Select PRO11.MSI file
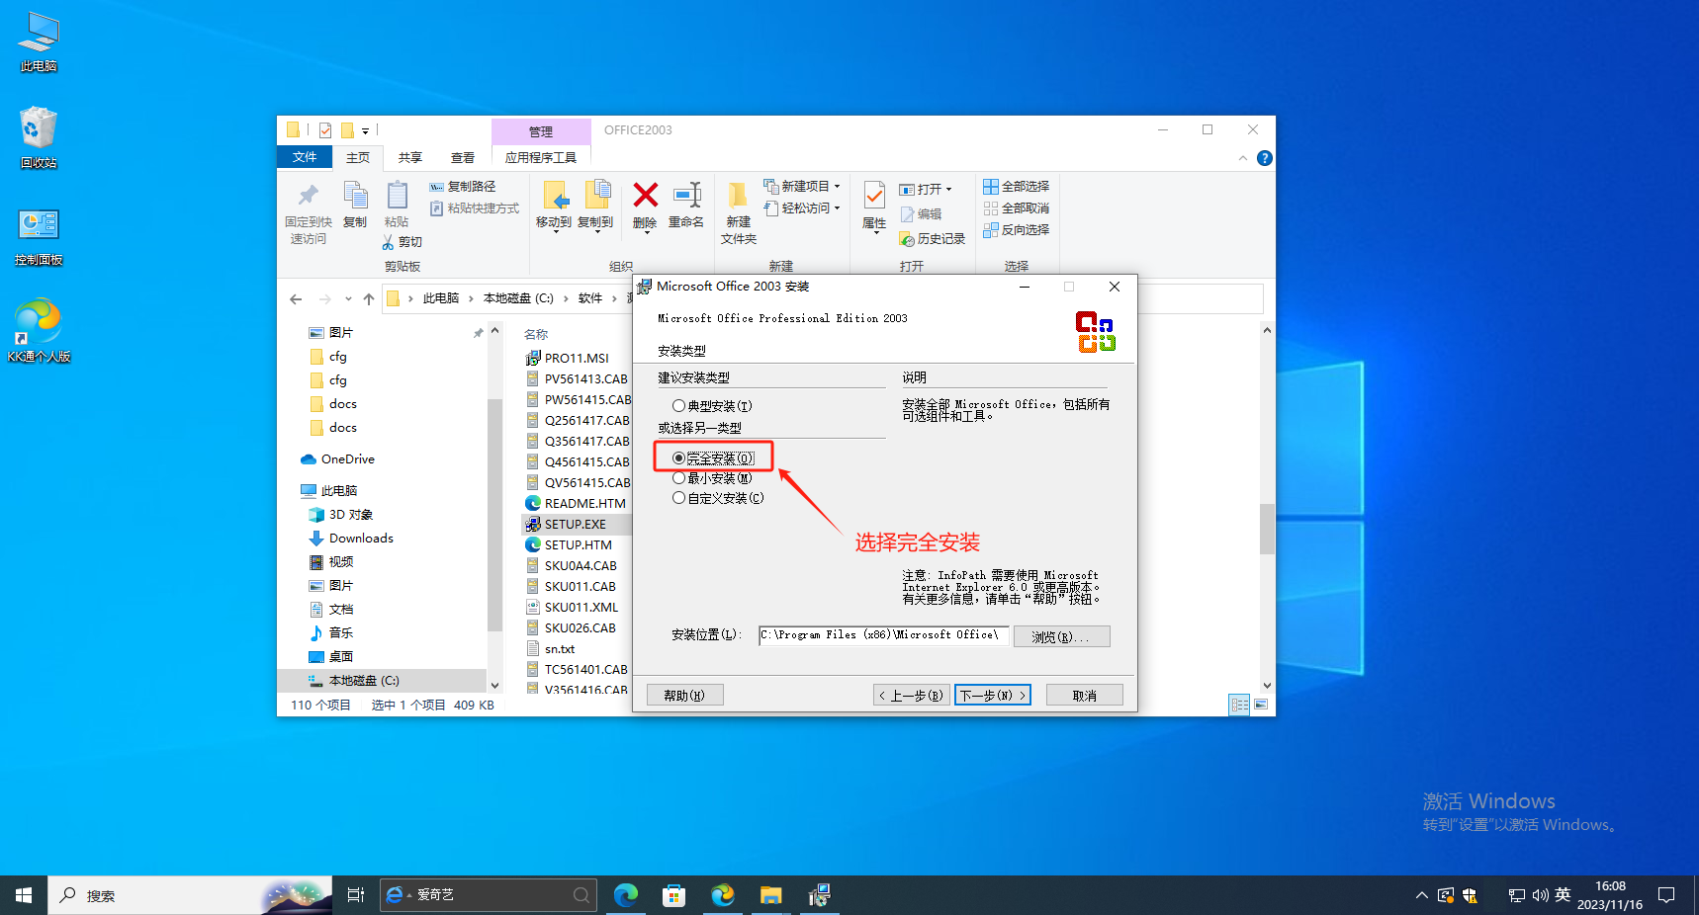The height and width of the screenshot is (915, 1699). [x=577, y=359]
